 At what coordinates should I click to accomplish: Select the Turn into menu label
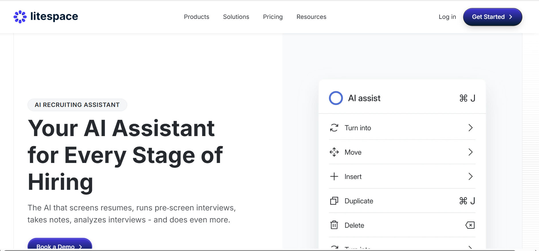point(358,128)
